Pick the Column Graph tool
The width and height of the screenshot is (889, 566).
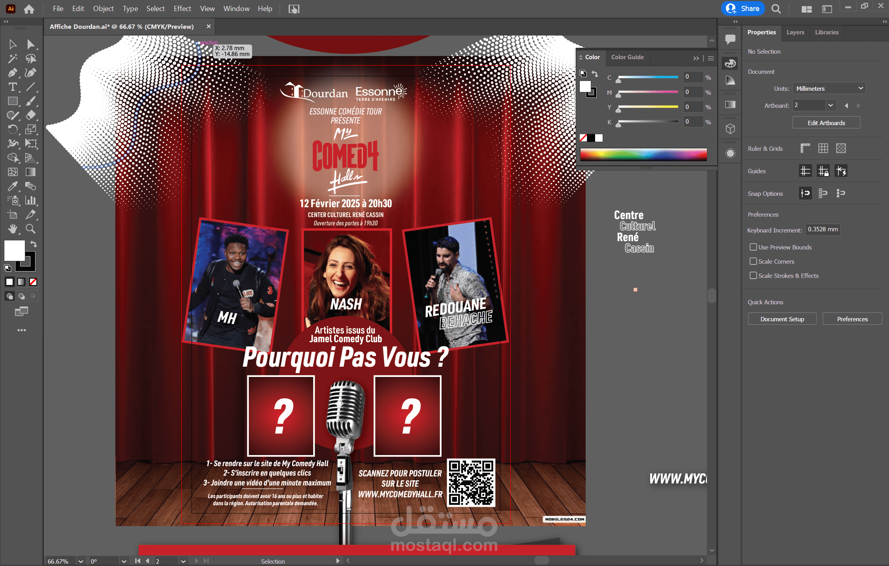point(30,201)
